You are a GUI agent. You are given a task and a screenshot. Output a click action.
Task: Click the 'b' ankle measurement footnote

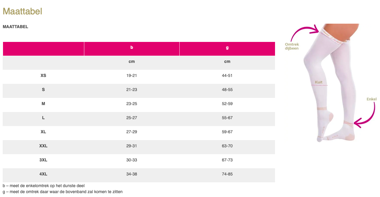[43, 186]
